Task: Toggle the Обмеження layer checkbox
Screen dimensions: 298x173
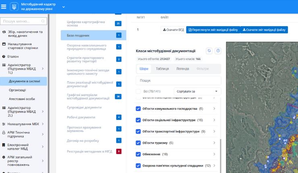Action: (138, 154)
